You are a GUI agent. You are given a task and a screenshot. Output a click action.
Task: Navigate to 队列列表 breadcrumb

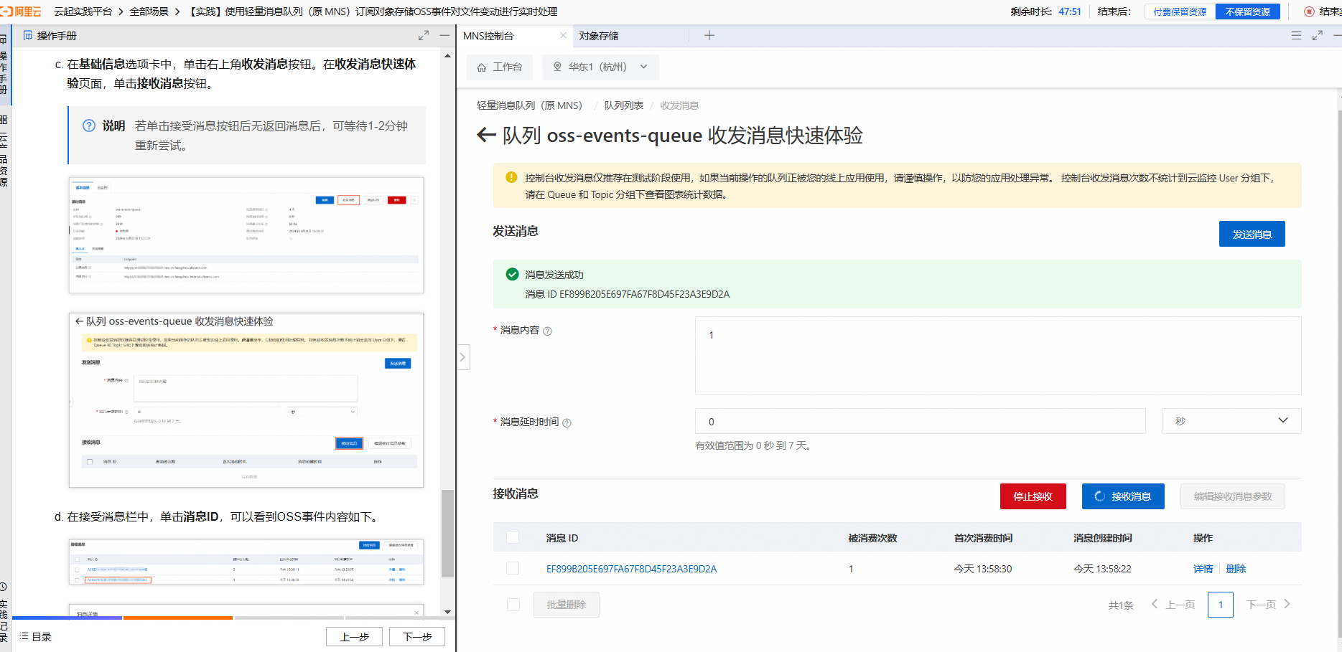(624, 105)
